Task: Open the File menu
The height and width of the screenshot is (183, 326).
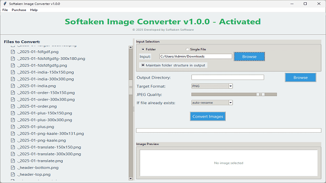Action: (x=5, y=10)
